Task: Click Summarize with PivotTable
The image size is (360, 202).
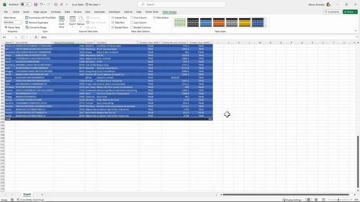Action: 40,17
